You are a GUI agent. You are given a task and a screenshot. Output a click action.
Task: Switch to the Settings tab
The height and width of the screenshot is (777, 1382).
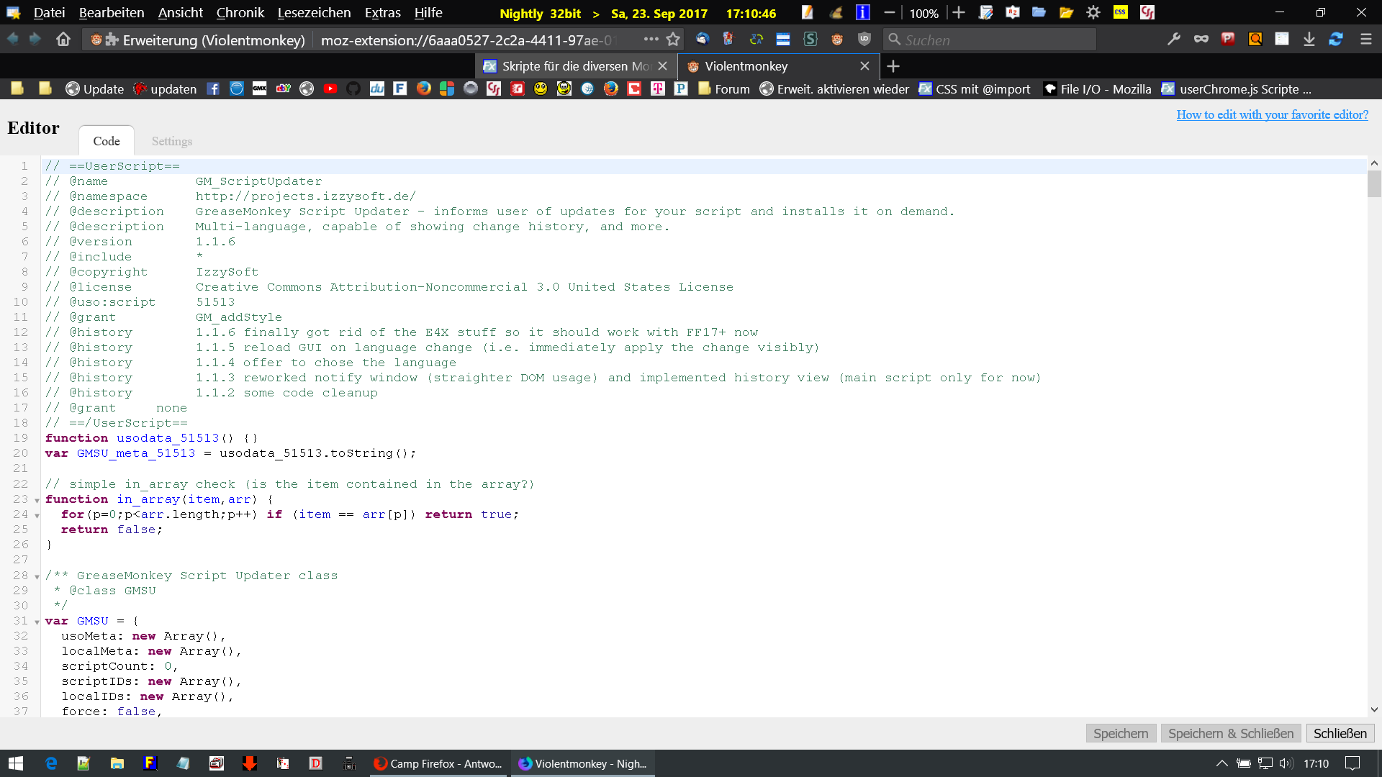172,141
